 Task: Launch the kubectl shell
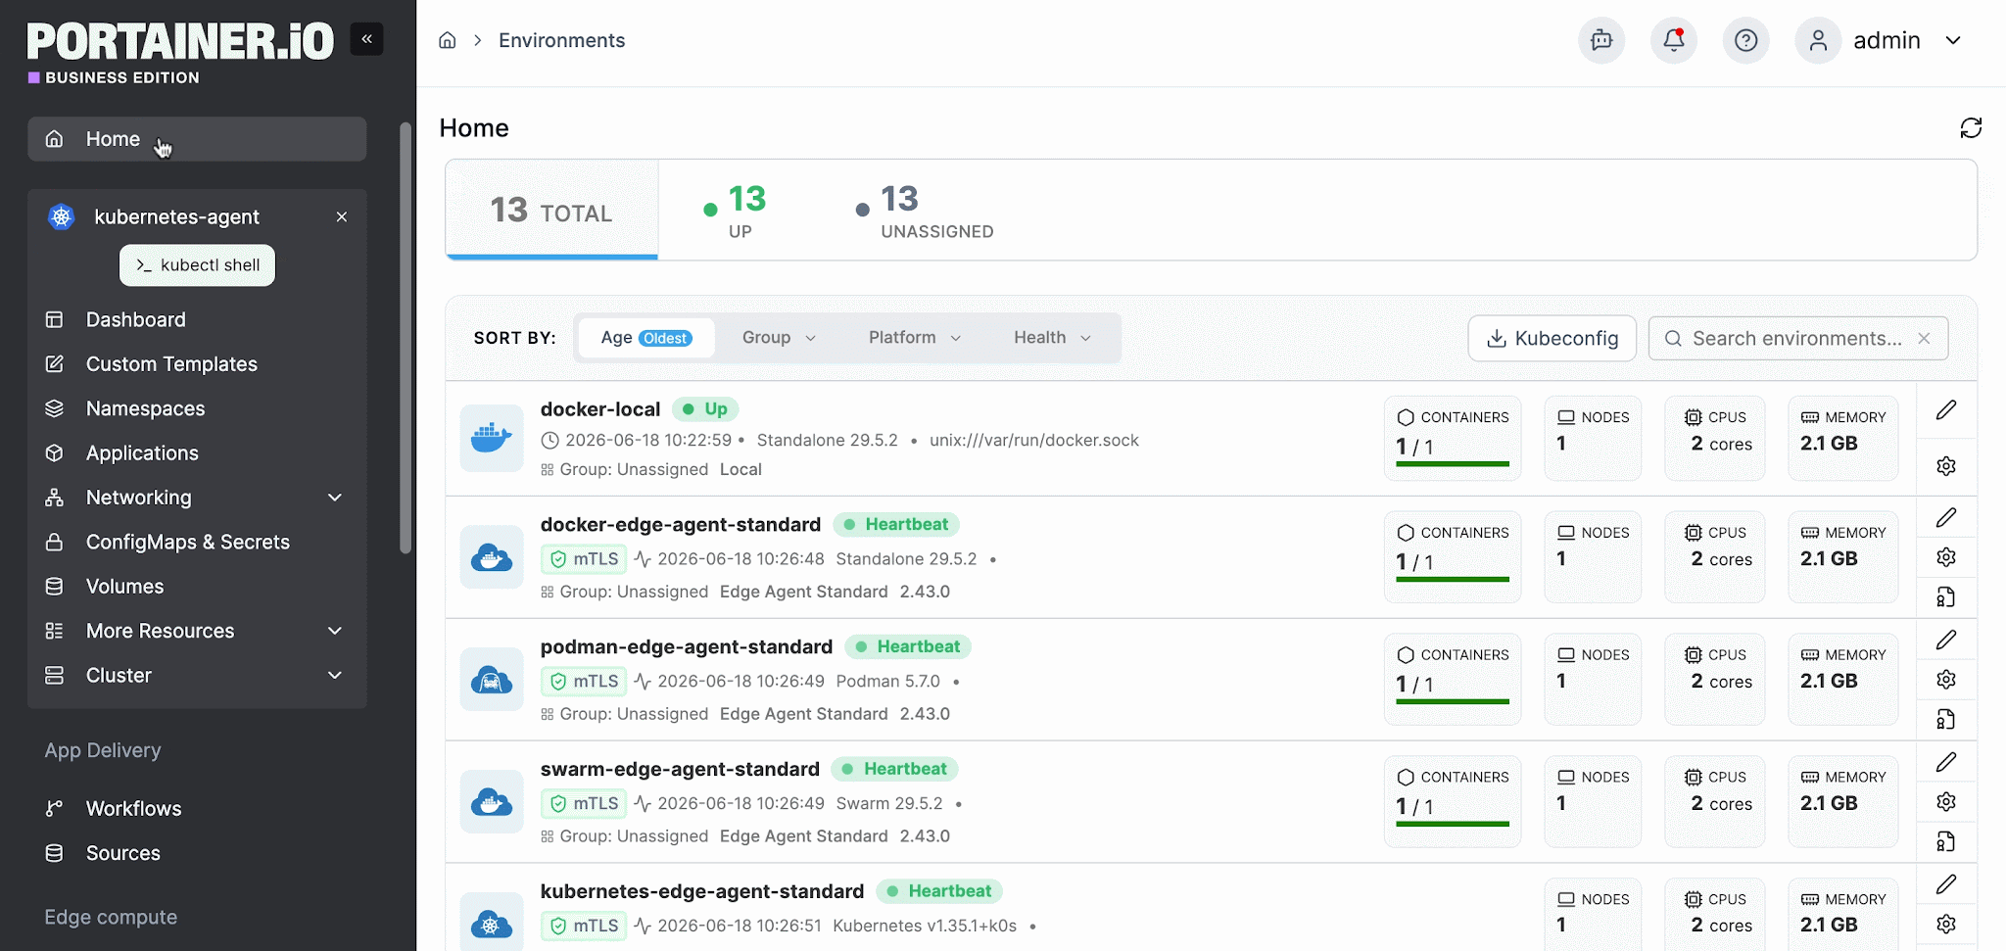point(197,265)
